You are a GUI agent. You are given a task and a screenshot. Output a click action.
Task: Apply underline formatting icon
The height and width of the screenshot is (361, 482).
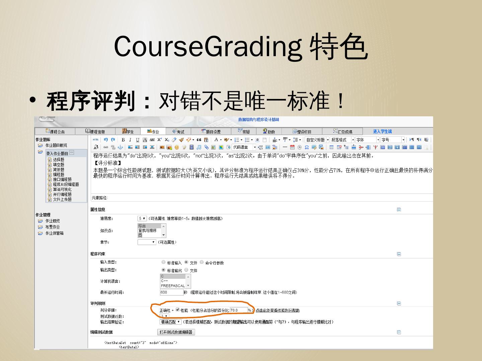[x=137, y=140]
